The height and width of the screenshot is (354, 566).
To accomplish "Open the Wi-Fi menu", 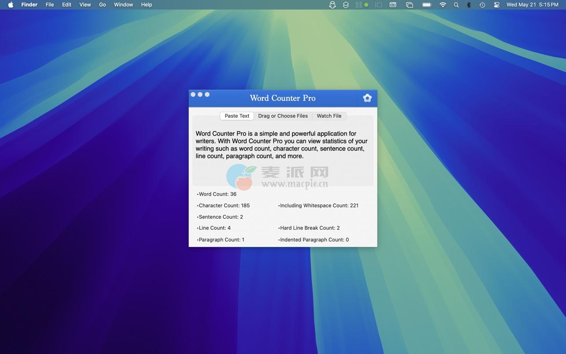I will tap(443, 5).
